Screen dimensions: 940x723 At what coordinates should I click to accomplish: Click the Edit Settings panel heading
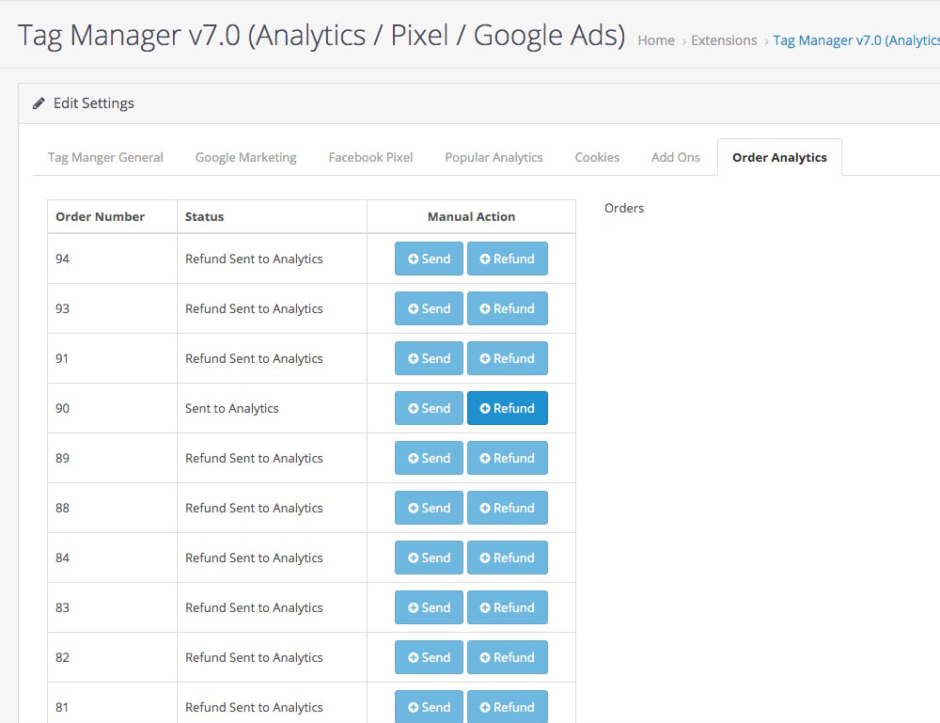93,103
